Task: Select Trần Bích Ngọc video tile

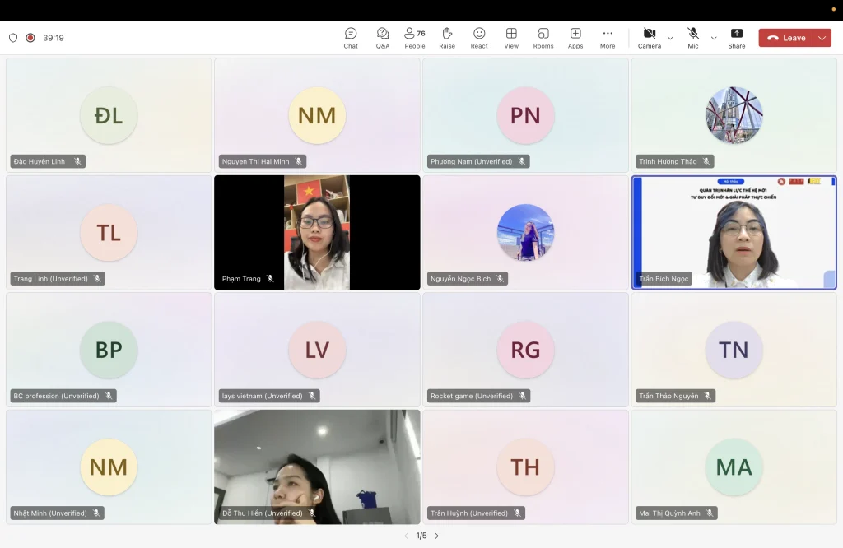Action: (734, 232)
